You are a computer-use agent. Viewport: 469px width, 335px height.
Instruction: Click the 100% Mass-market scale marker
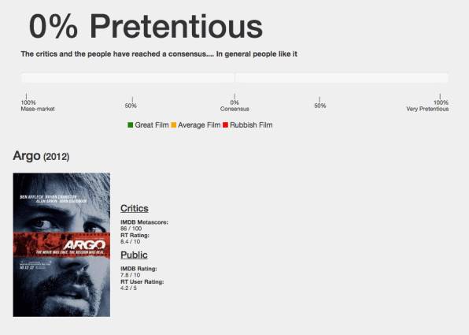38,103
